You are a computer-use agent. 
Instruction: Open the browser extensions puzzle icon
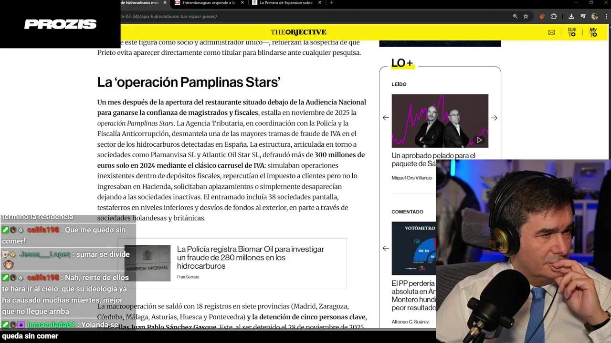click(554, 16)
